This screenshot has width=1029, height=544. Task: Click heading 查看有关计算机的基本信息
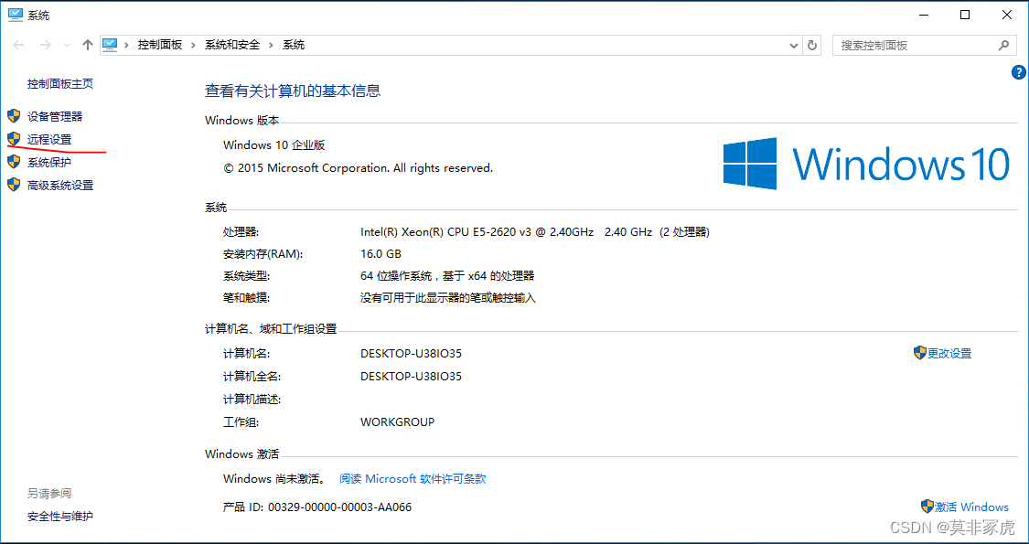pos(293,91)
